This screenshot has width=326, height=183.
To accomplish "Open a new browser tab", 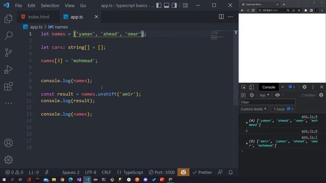I will tap(284, 4).
